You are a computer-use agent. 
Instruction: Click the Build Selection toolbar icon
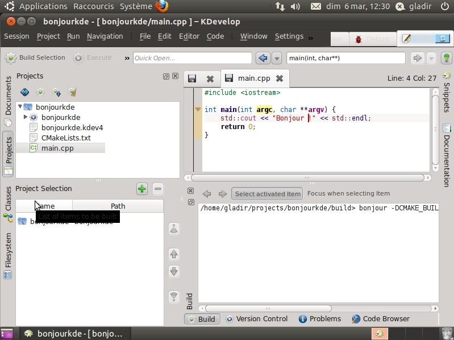click(11, 58)
